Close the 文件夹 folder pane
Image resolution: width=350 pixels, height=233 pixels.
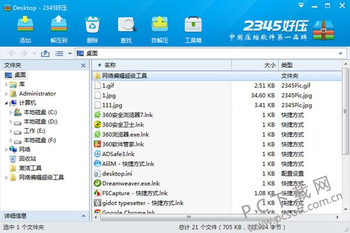pyautogui.click(x=83, y=65)
